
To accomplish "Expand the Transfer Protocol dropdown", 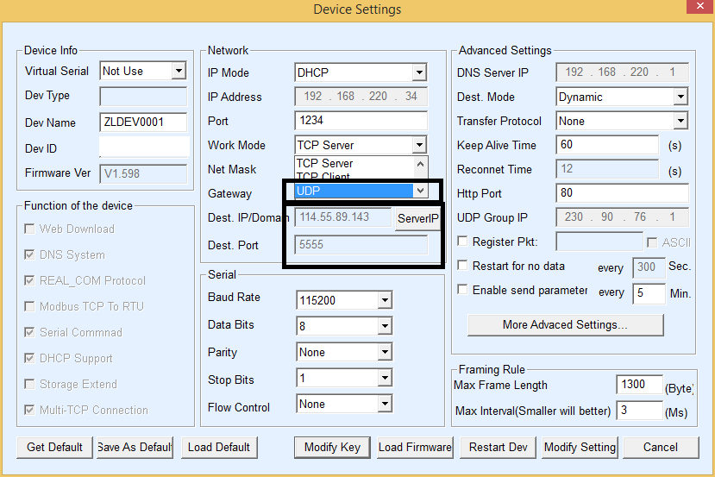I will coord(680,122).
